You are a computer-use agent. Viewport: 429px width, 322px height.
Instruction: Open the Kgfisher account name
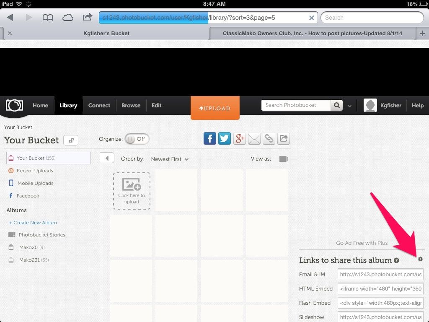click(x=391, y=105)
